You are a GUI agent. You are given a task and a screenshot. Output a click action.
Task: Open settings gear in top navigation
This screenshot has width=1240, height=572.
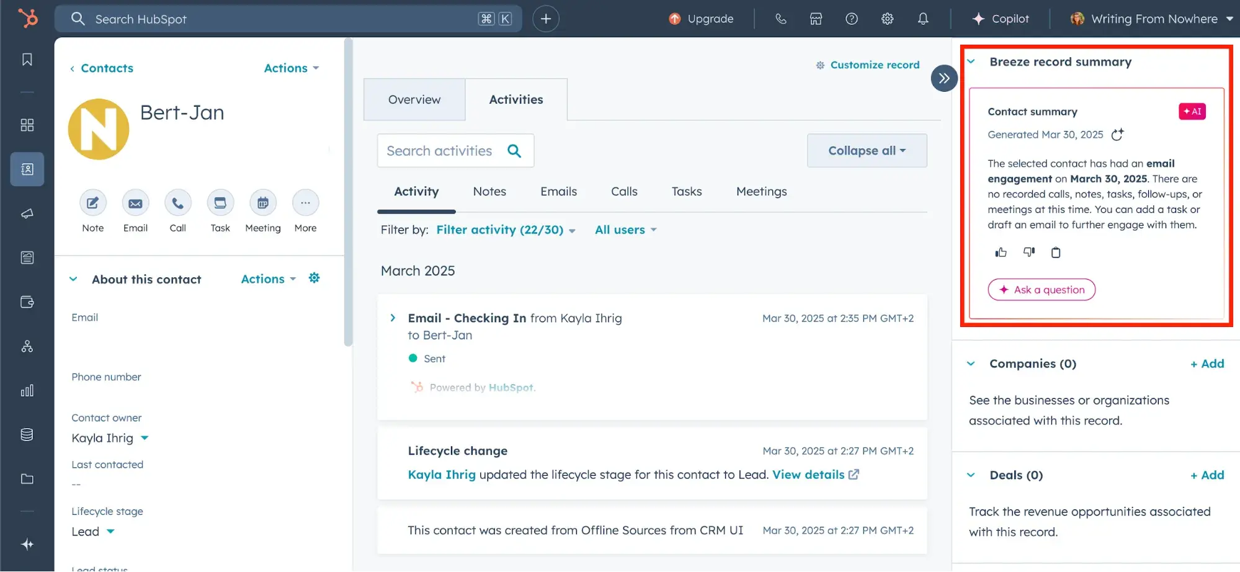pos(887,19)
